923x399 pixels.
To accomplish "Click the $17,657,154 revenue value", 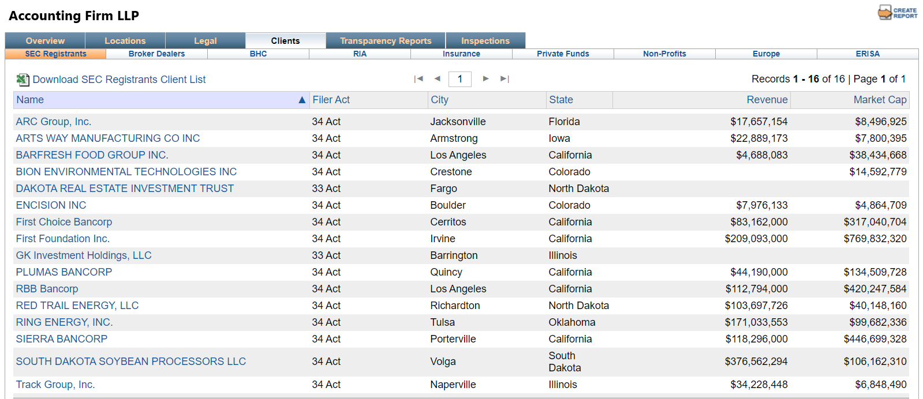I will pyautogui.click(x=759, y=122).
